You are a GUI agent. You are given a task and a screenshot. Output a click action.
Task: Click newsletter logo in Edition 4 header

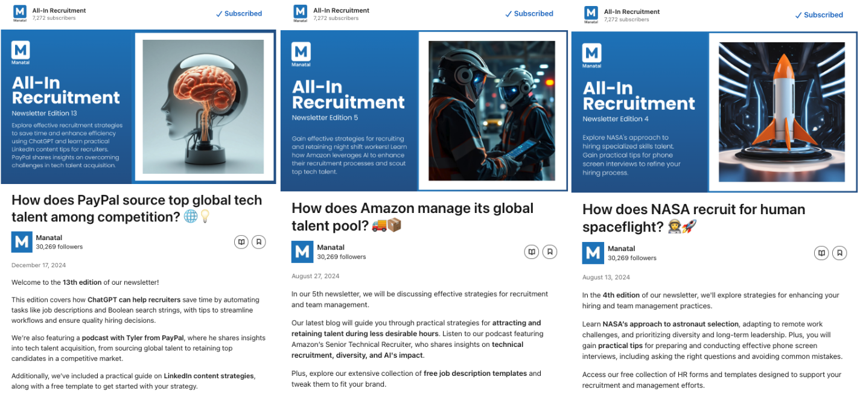click(x=591, y=15)
